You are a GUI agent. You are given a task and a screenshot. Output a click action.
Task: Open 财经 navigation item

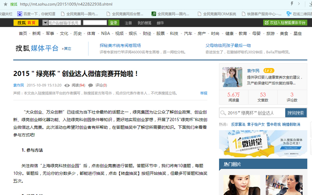(x=147, y=33)
